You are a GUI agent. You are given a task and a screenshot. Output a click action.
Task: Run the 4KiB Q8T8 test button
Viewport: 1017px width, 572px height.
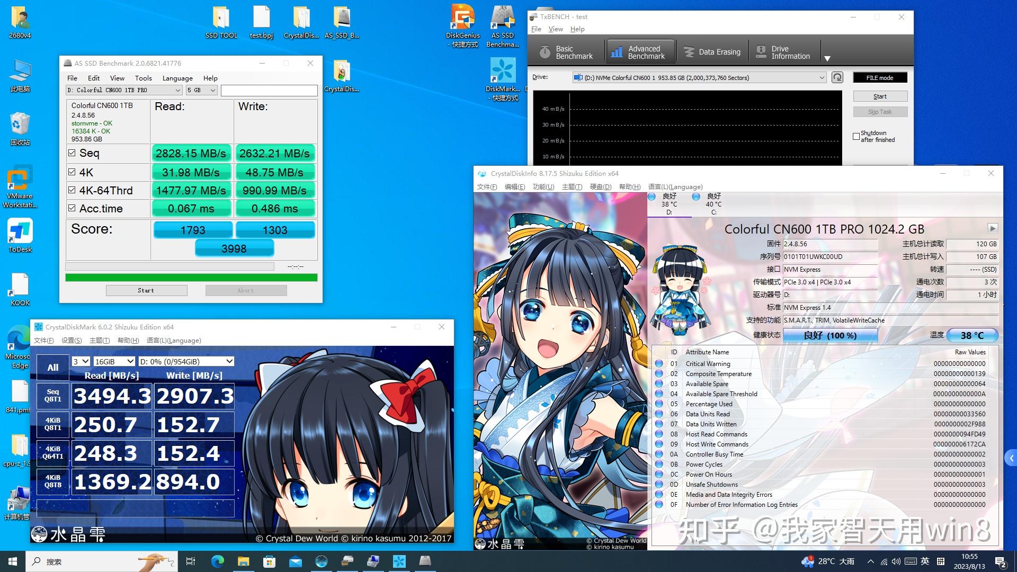pos(53,481)
